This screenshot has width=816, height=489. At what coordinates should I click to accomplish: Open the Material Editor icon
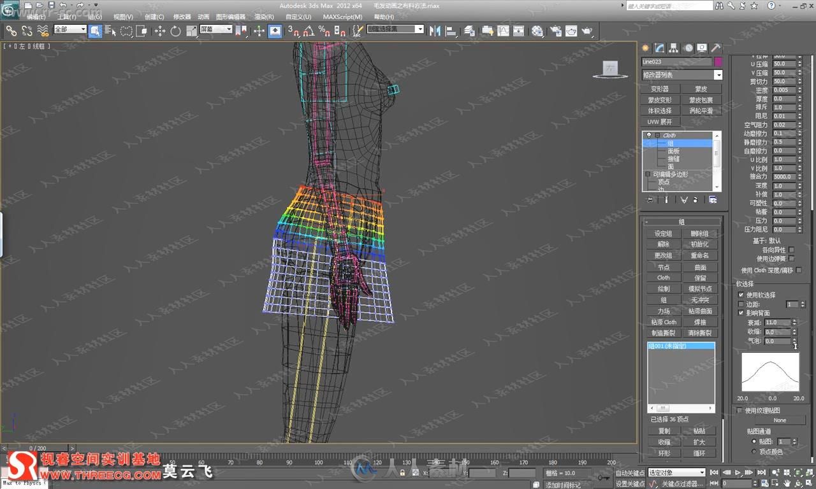point(537,31)
